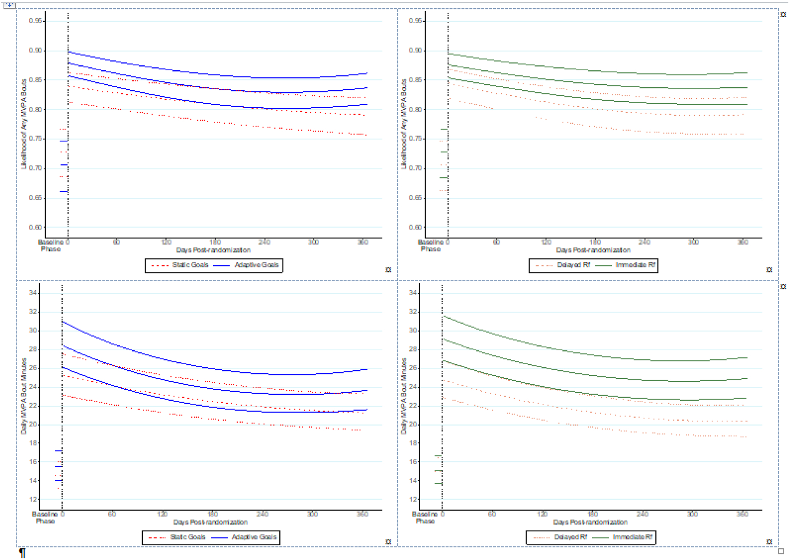Viewport: 790px width, 560px height.
Task: Click 'Days Post-randomization' above the top Static/Adaptive Goals legend
Action: [213, 250]
